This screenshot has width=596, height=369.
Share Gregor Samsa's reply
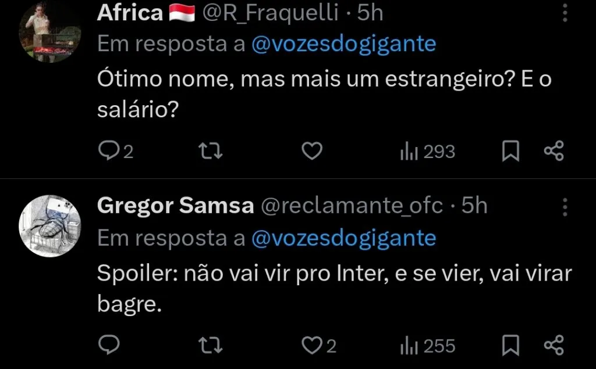click(x=552, y=345)
